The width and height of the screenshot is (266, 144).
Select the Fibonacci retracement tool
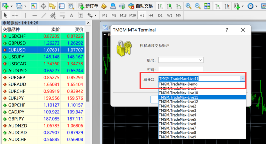point(62,15)
